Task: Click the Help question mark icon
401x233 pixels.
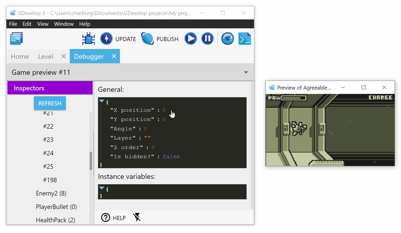Action: (106, 218)
